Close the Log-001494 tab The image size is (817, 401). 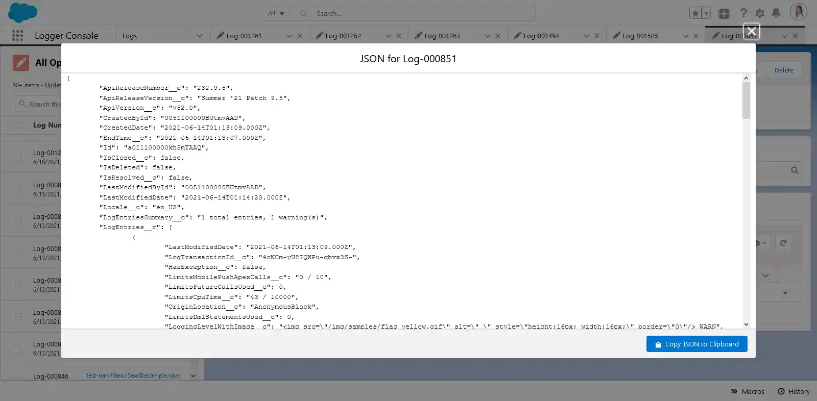click(x=597, y=36)
